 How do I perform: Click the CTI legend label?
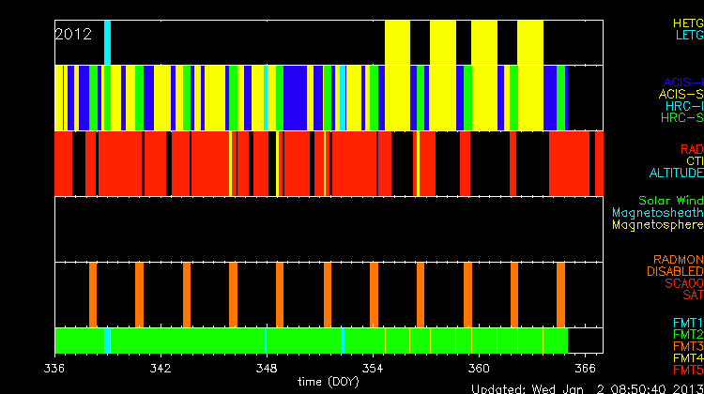[x=694, y=162]
